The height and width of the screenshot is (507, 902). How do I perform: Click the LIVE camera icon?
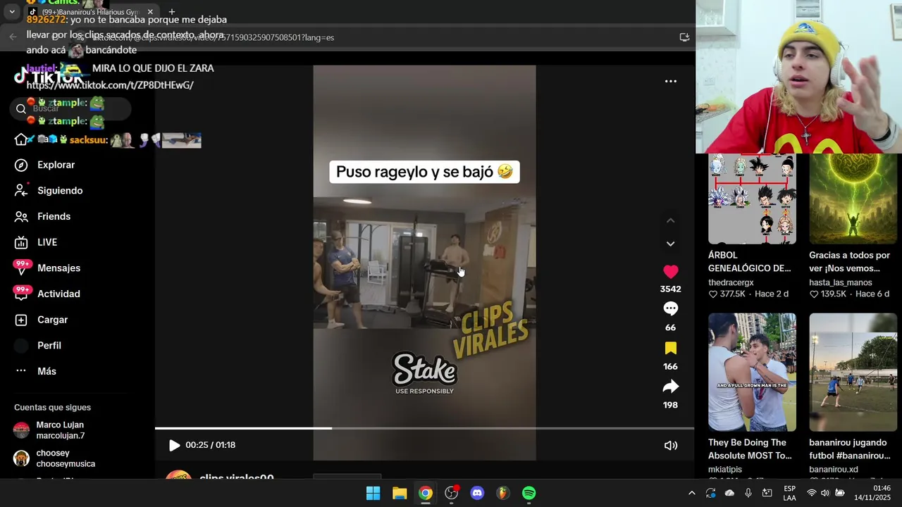(x=21, y=242)
